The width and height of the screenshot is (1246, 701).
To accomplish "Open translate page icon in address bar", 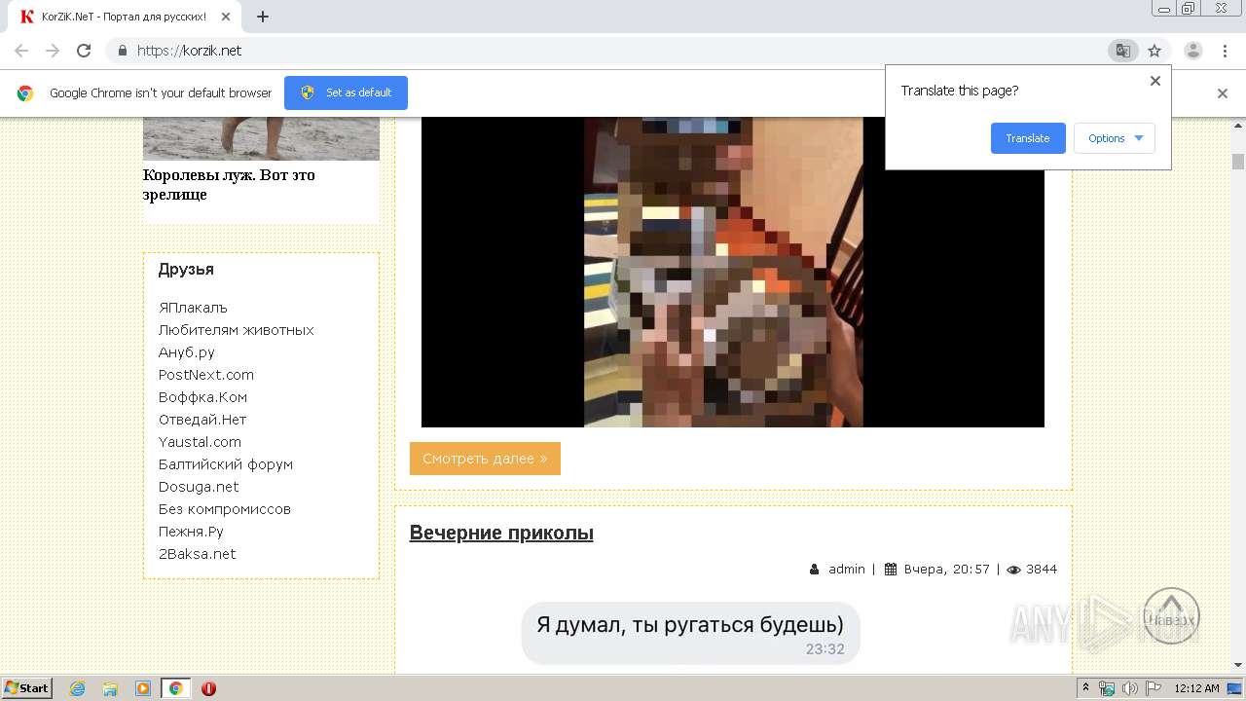I will coord(1122,51).
